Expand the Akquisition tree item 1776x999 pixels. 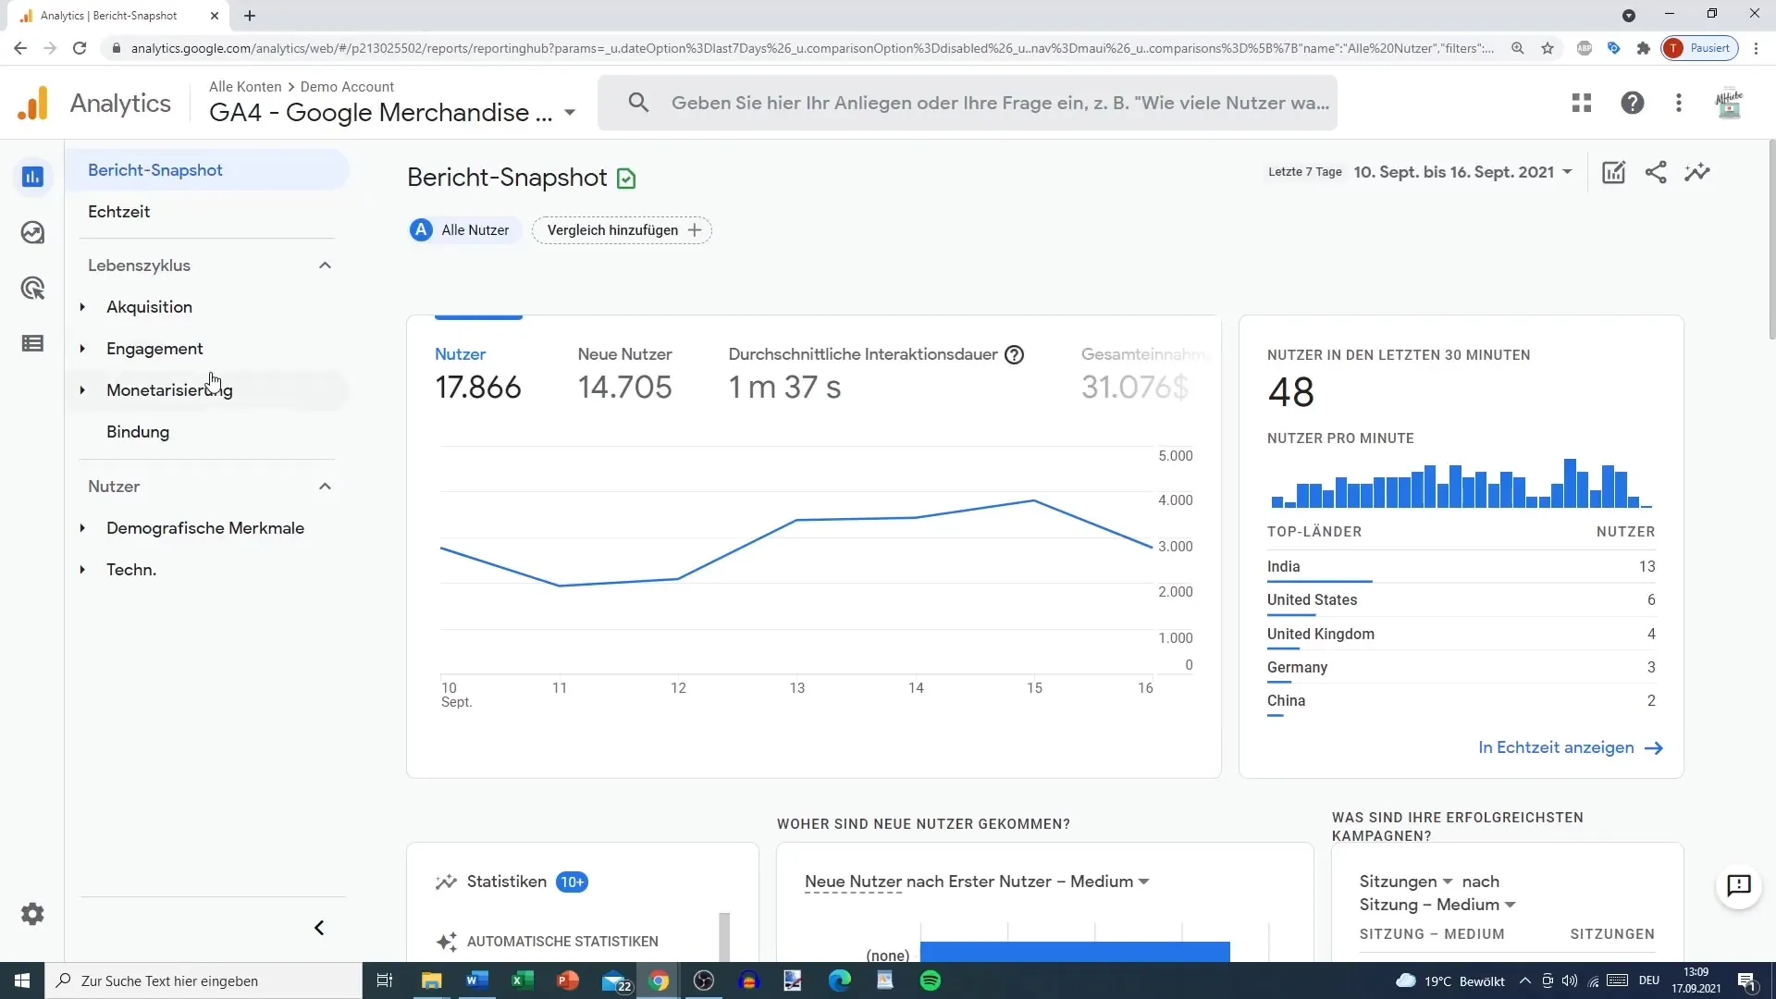tap(82, 307)
